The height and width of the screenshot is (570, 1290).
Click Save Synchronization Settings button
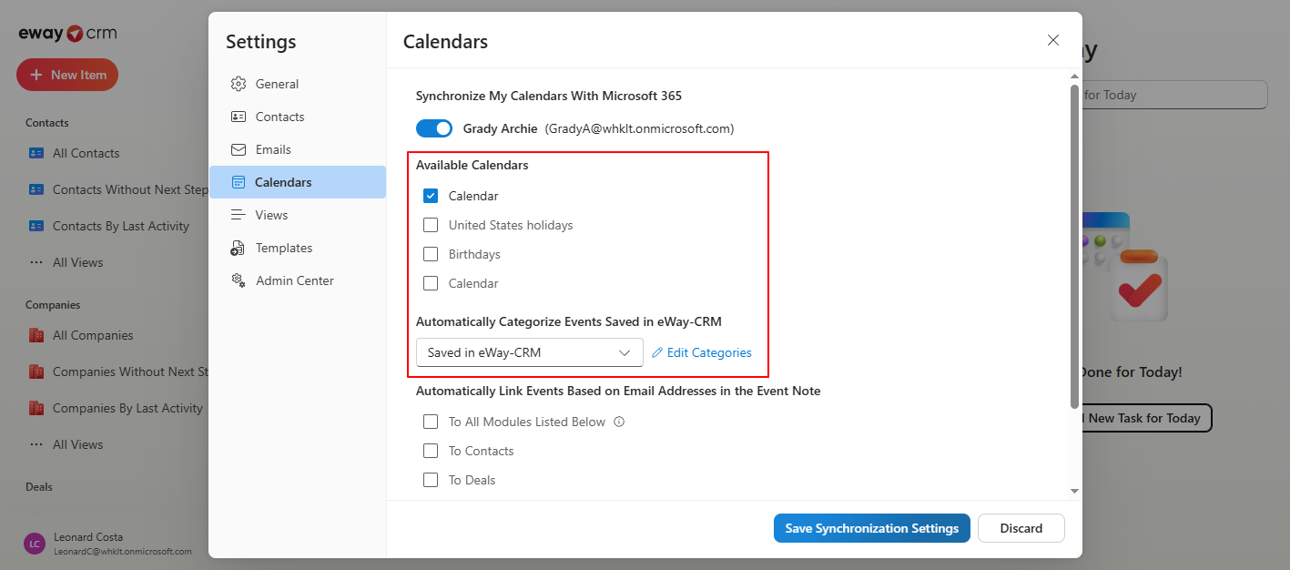tap(872, 528)
